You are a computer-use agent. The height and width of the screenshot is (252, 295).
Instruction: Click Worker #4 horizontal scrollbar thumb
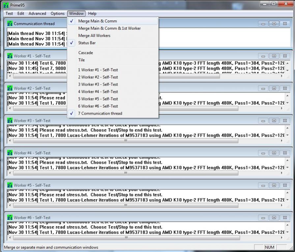[x=126, y=173]
